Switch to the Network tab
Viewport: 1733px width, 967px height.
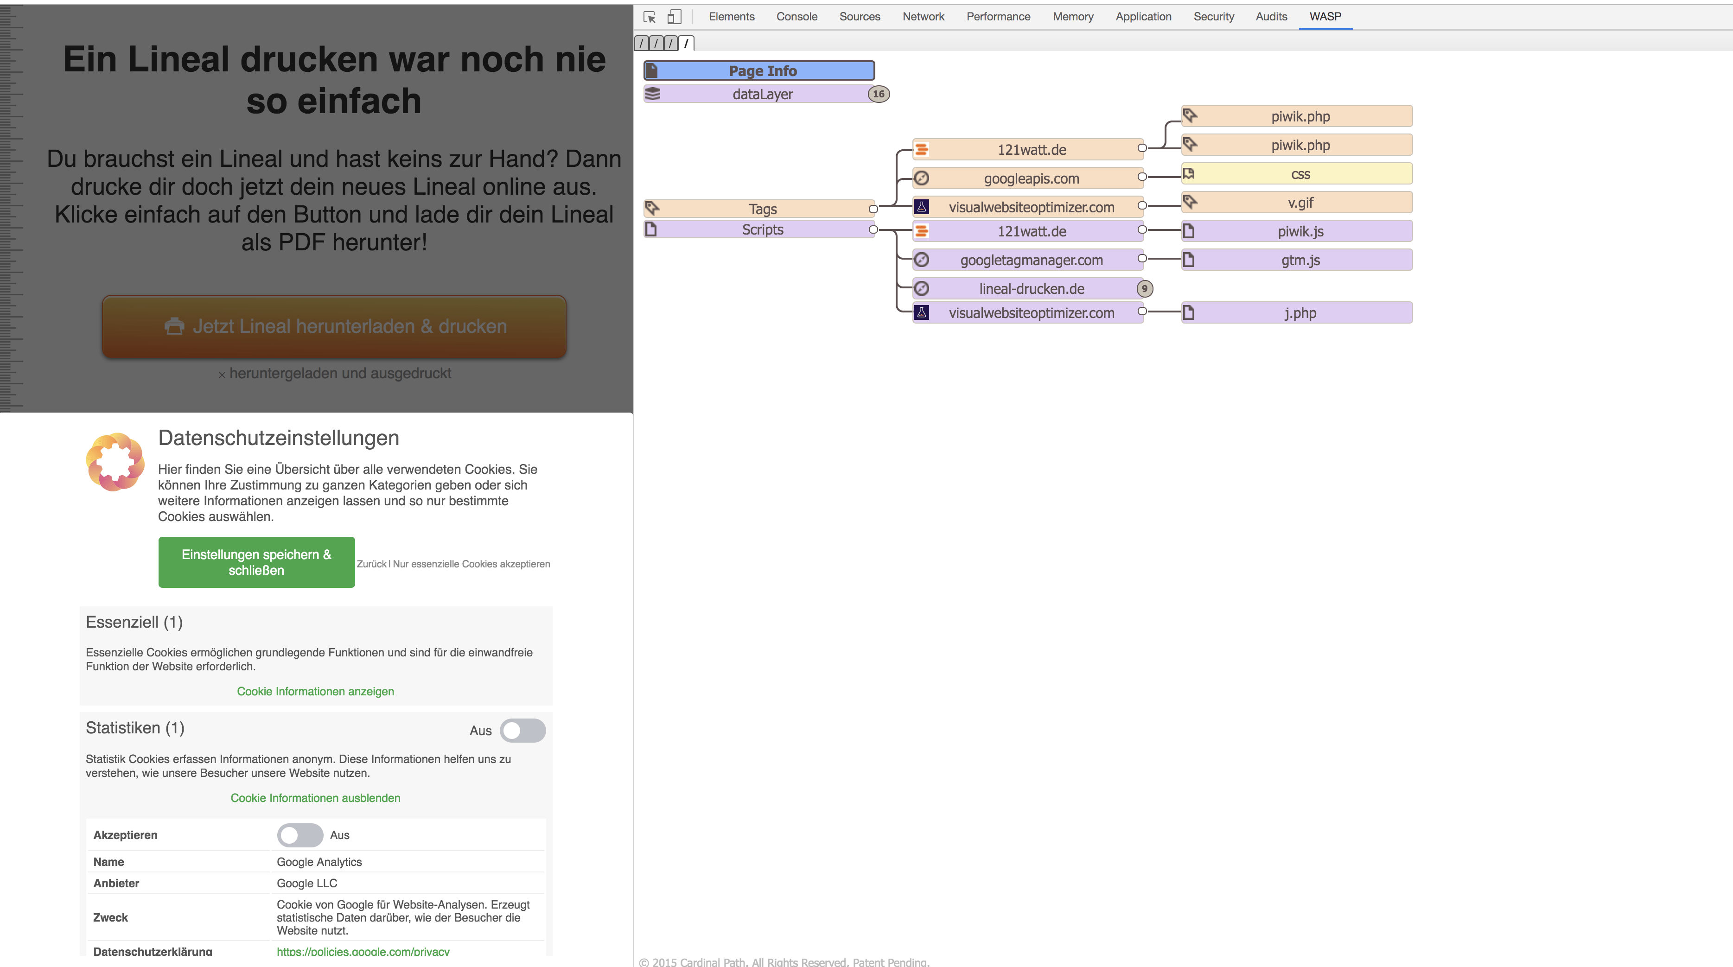coord(923,17)
